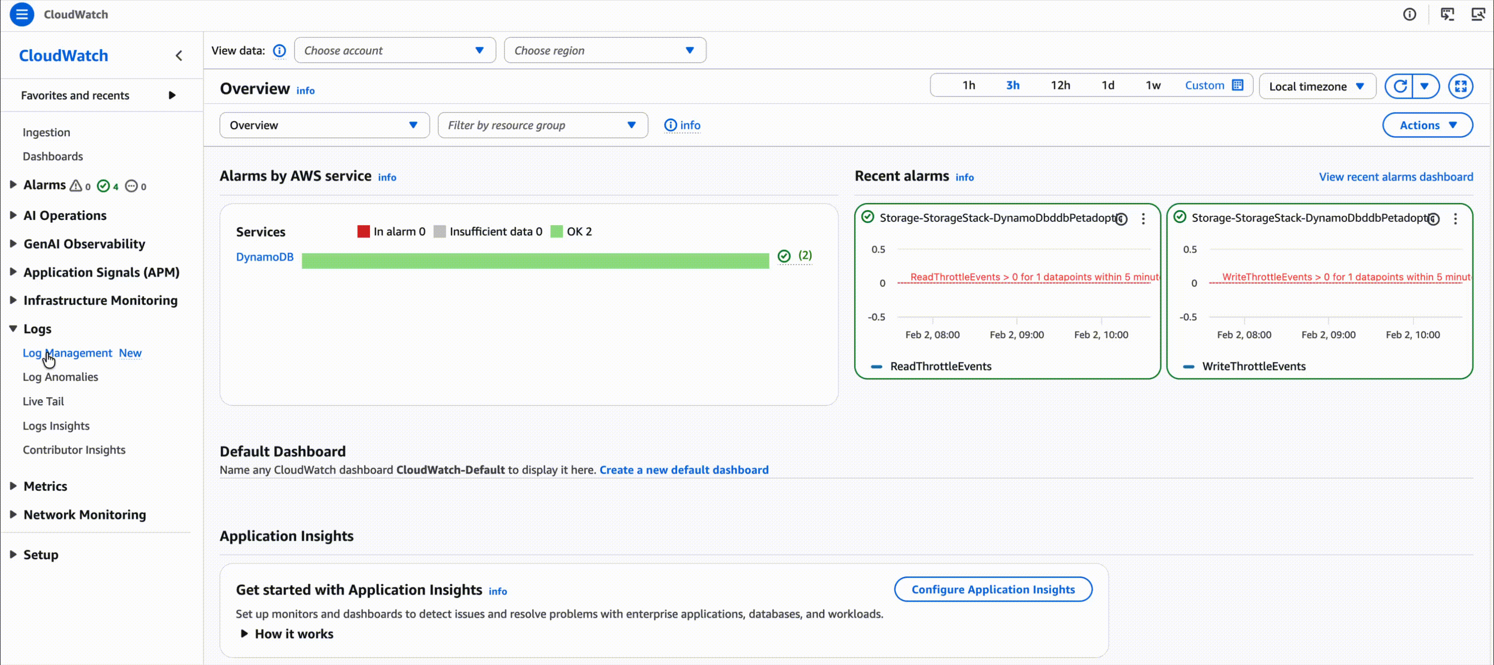Image resolution: width=1494 pixels, height=665 pixels.
Task: Expand the Setup section
Action: coord(13,554)
